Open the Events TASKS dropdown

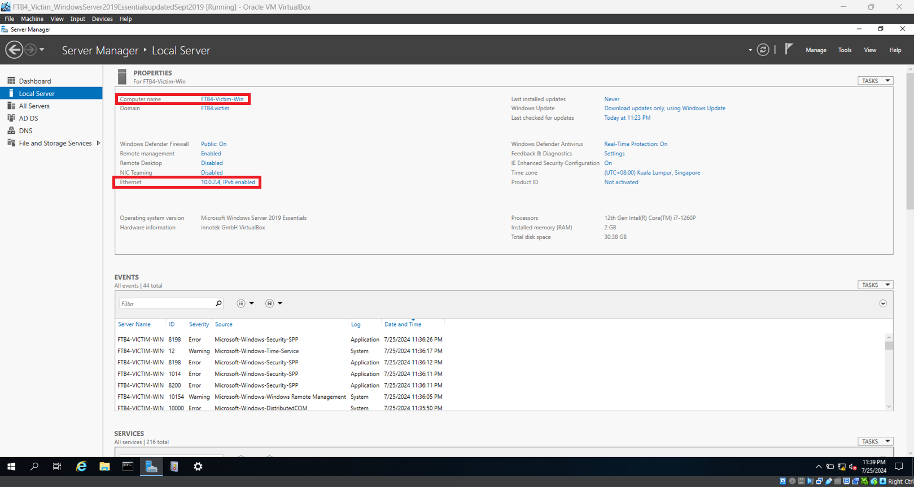tap(876, 285)
